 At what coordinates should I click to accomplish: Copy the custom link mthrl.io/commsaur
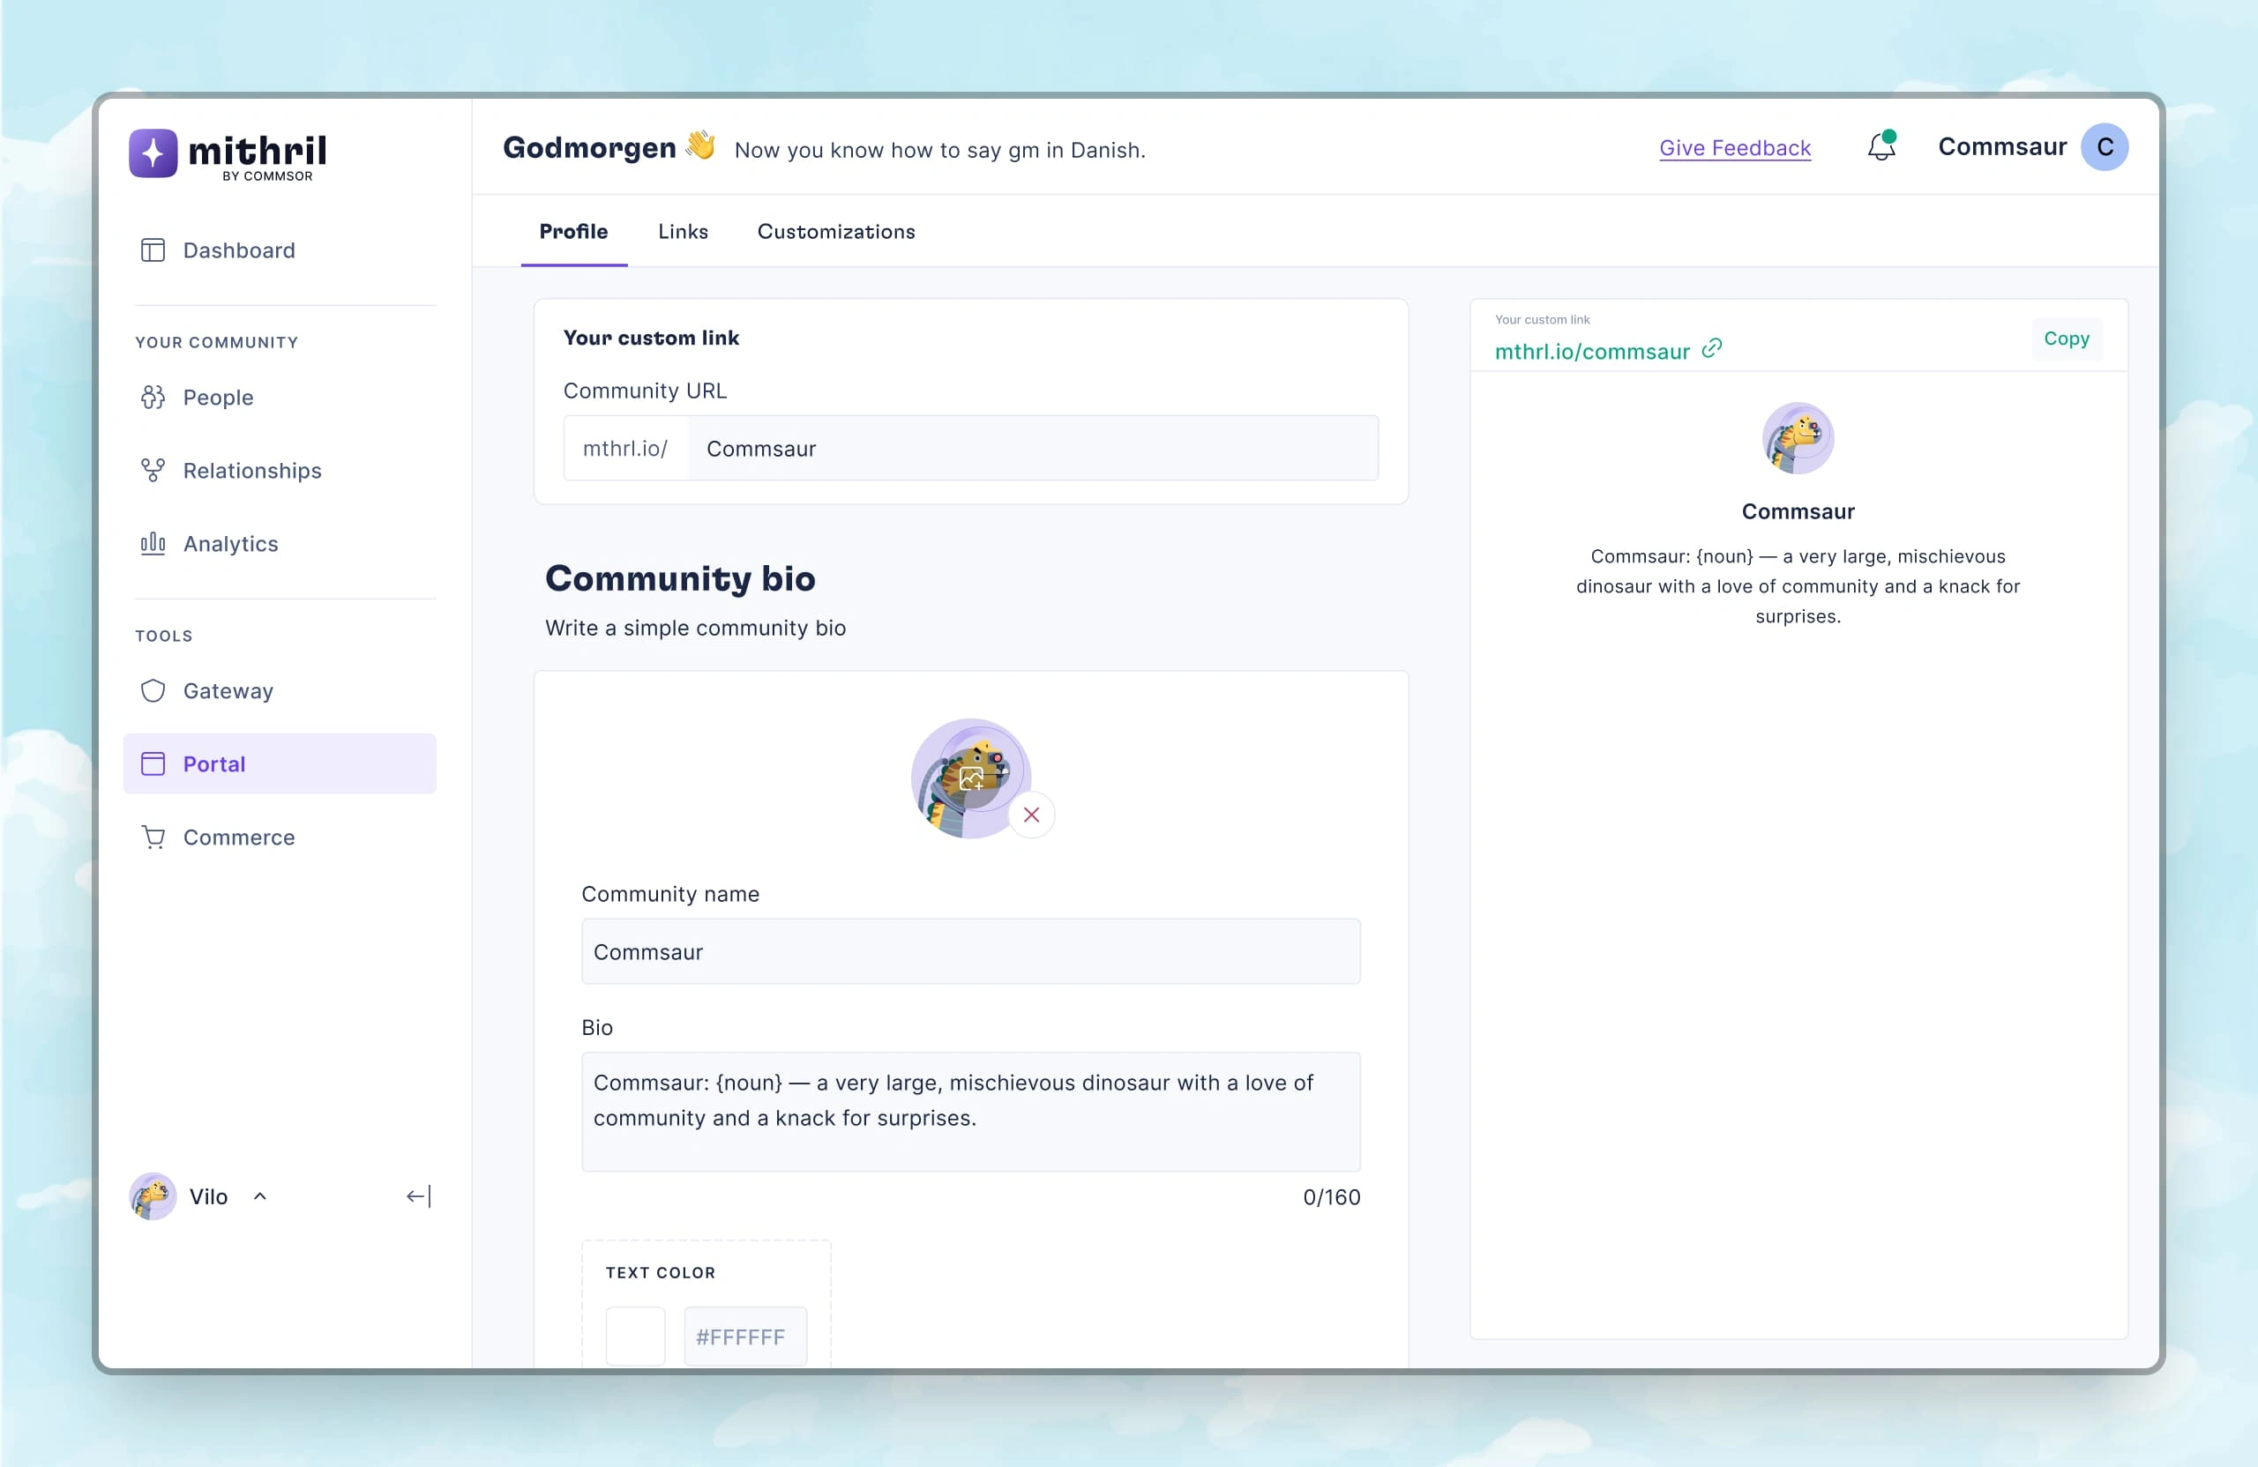click(2067, 339)
